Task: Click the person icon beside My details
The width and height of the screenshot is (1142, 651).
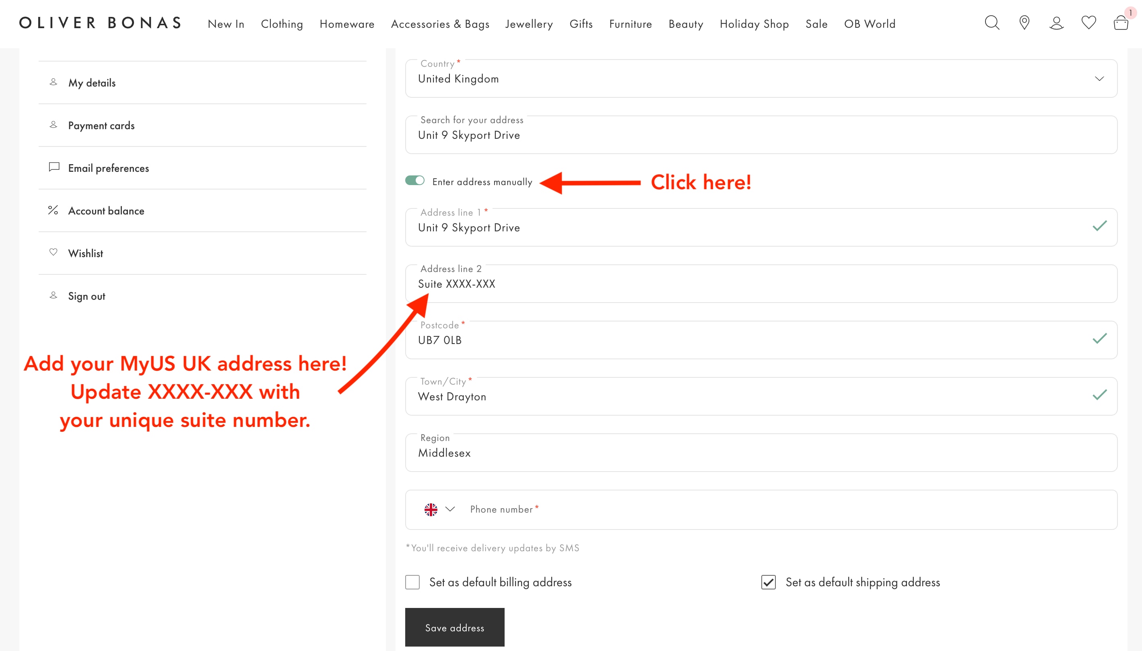Action: pyautogui.click(x=53, y=82)
